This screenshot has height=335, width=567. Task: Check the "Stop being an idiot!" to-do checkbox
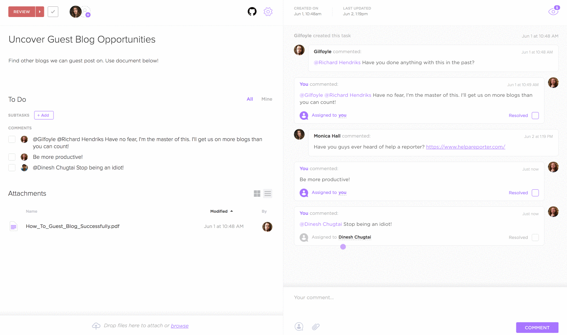pos(12,168)
